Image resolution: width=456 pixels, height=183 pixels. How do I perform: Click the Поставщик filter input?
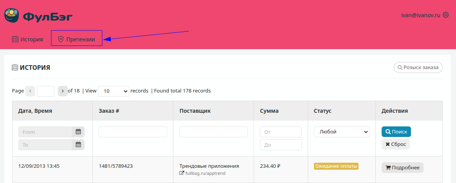pyautogui.click(x=213, y=132)
